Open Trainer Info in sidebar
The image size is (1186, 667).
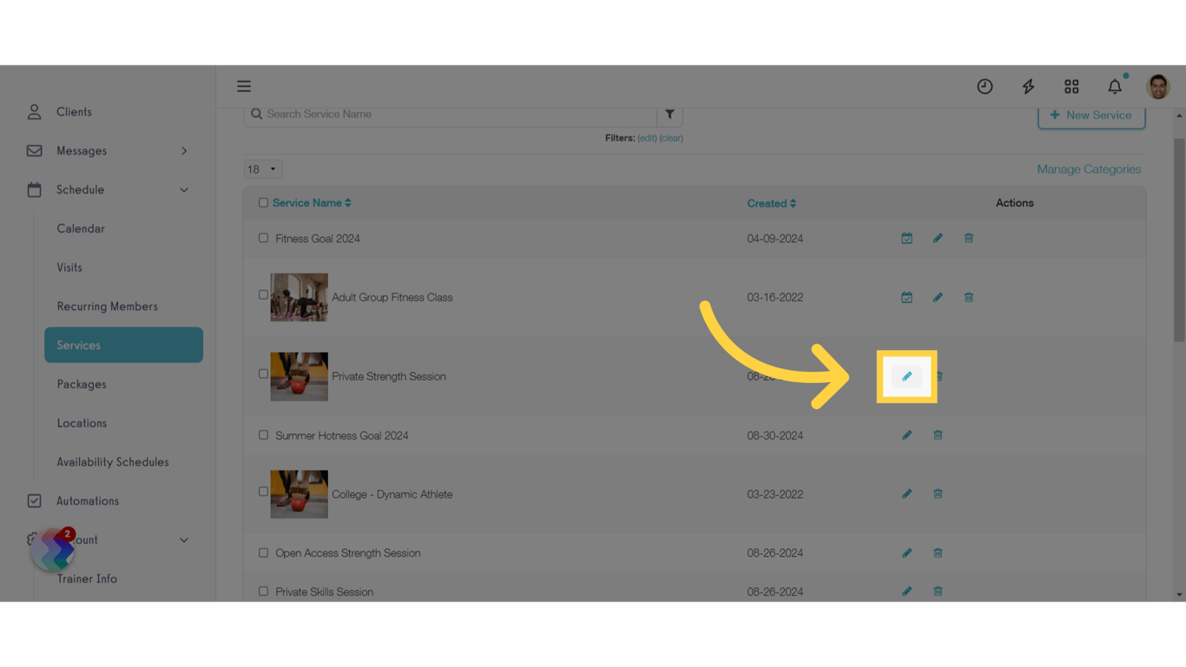click(87, 578)
